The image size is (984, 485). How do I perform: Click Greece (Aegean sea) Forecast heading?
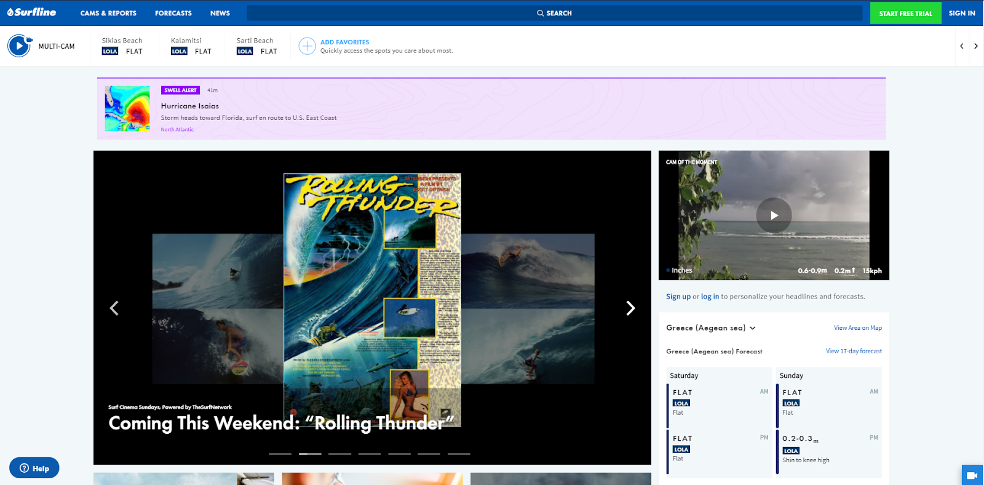[714, 351]
